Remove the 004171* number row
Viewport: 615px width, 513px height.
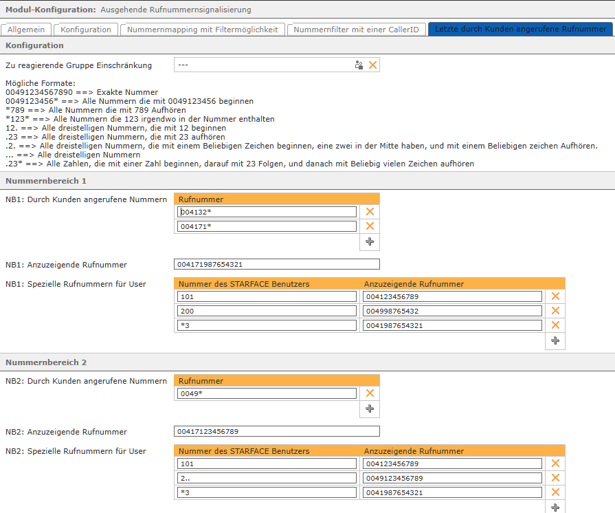click(x=370, y=226)
